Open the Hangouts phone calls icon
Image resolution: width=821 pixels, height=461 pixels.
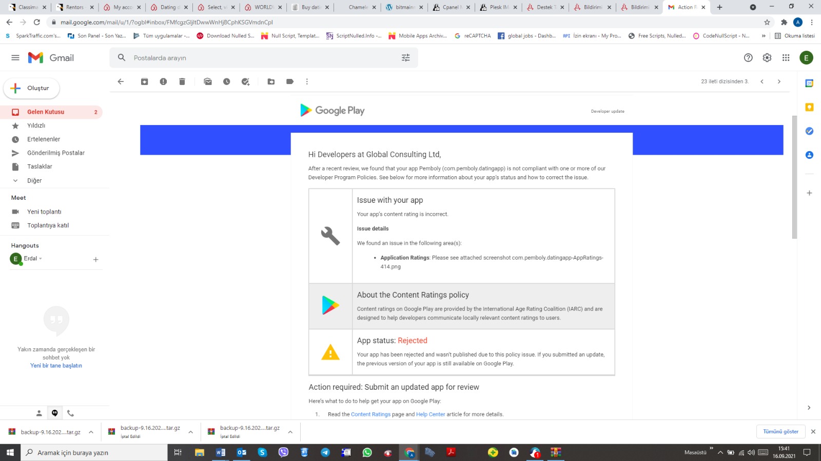click(x=70, y=413)
